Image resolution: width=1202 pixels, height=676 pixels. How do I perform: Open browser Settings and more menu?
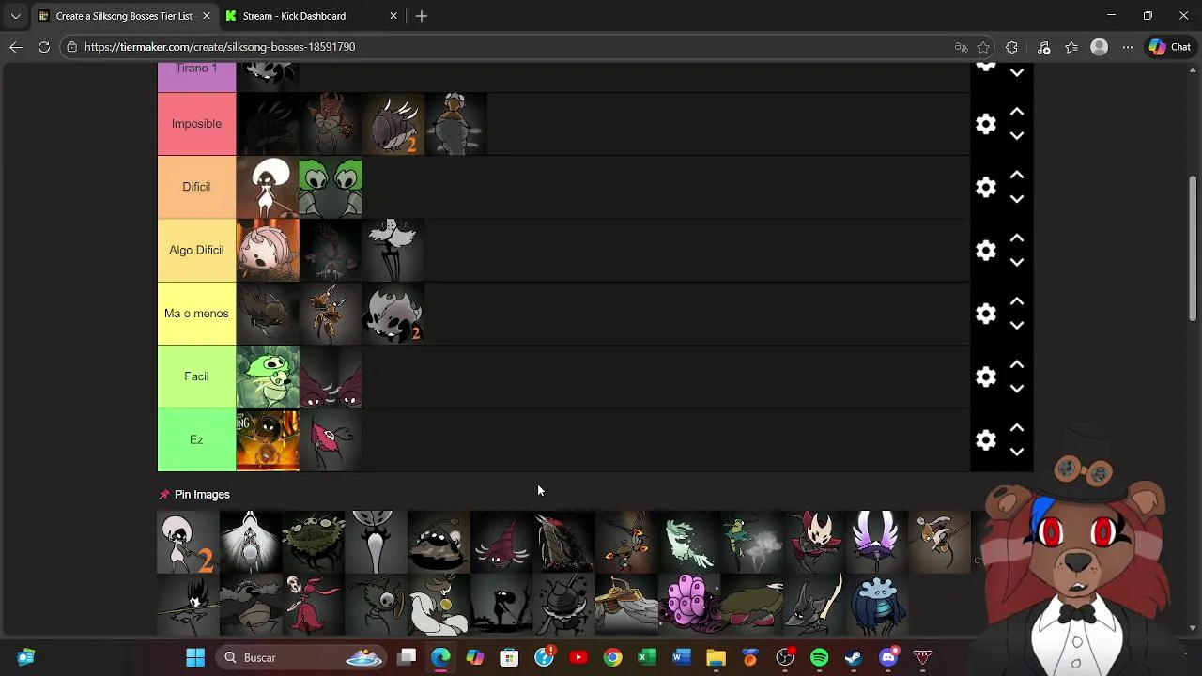(1128, 47)
